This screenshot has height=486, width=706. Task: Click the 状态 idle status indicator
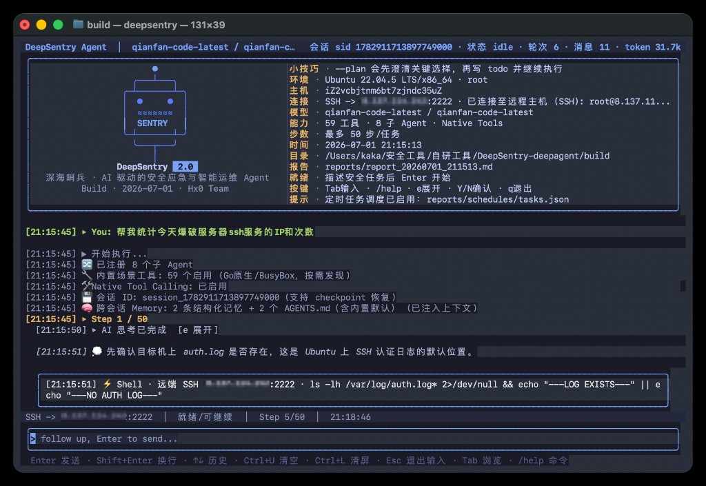pos(490,47)
